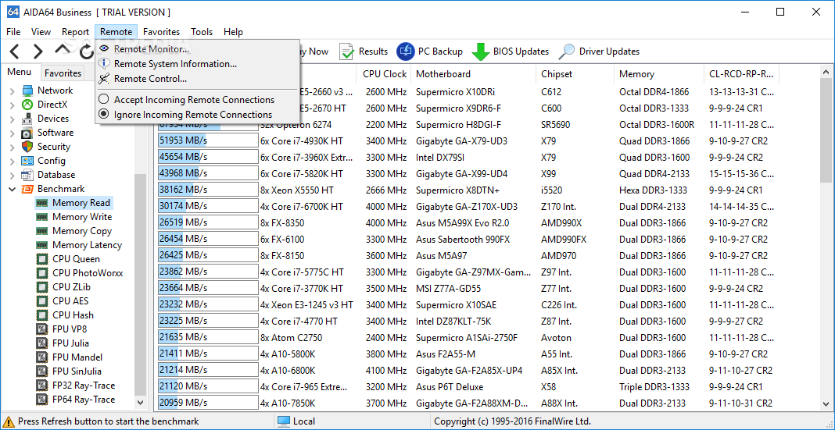The width and height of the screenshot is (835, 430).
Task: Switch to the Favorites sidebar tab
Action: tap(63, 73)
